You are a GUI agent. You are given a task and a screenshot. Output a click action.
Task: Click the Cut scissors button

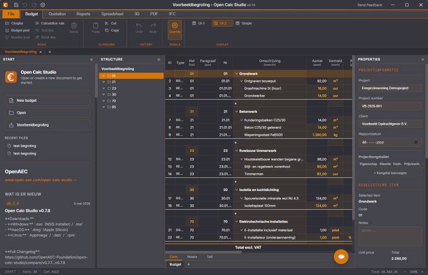(x=111, y=23)
